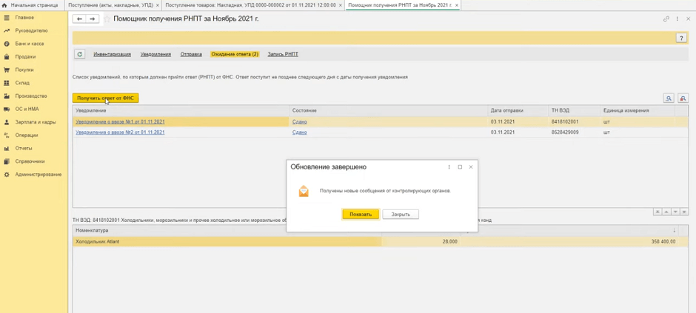This screenshot has height=313, width=696.
Task: Add page to favorites with star icon
Action: [x=107, y=19]
